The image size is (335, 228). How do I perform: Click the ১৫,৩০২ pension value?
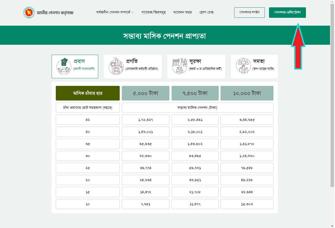click(x=247, y=204)
